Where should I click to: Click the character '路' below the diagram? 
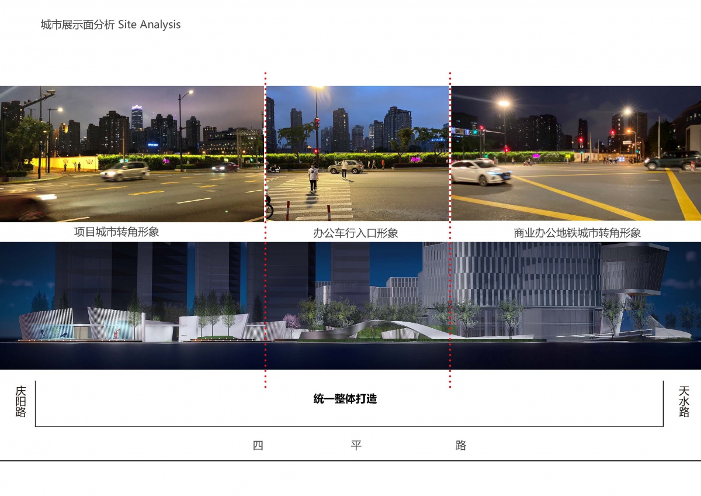tap(460, 446)
